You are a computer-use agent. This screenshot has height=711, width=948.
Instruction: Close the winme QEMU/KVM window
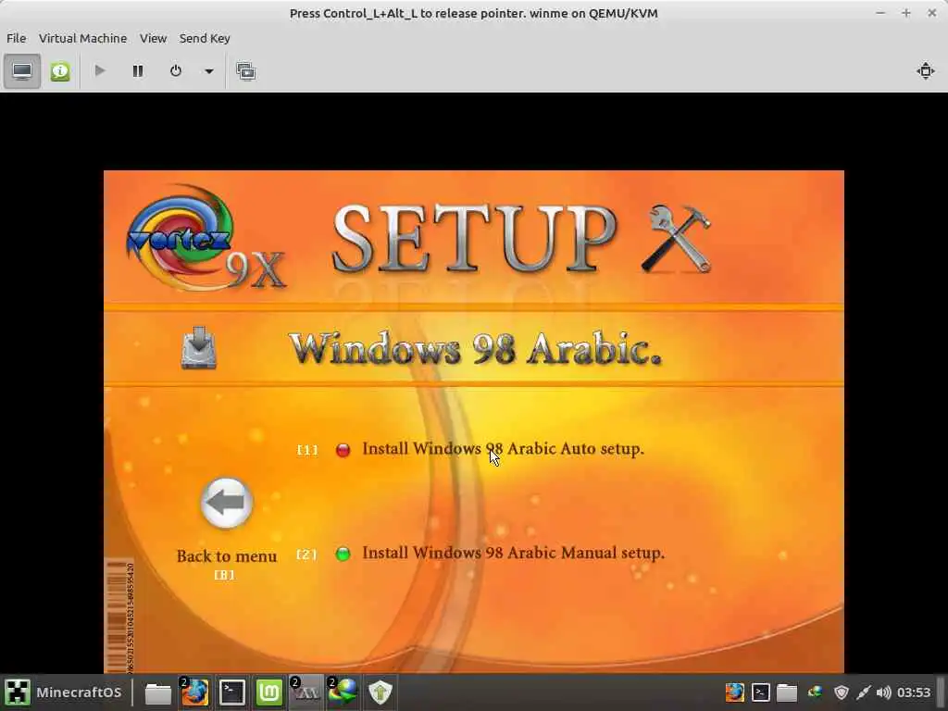[931, 13]
